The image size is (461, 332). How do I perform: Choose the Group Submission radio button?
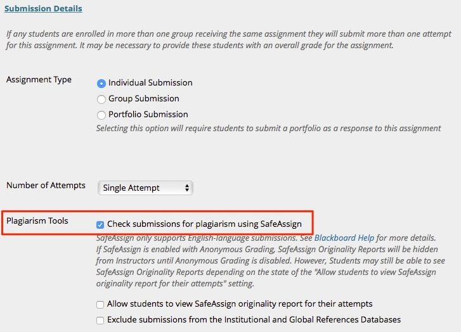(101, 99)
